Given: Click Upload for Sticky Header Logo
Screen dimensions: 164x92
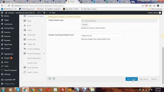Looking at the screenshot, I should 85,25.
